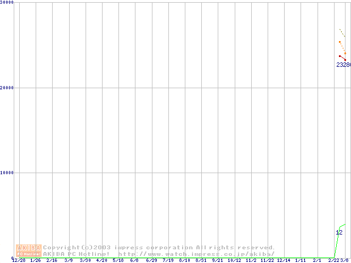Click the 20000 y-axis label
Screen dimensions: 351x263
[x=8, y=88]
